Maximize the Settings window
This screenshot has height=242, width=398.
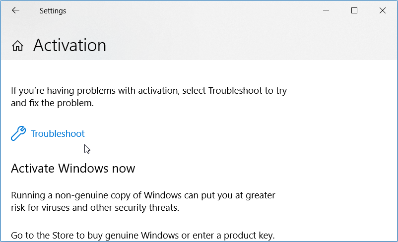(354, 10)
